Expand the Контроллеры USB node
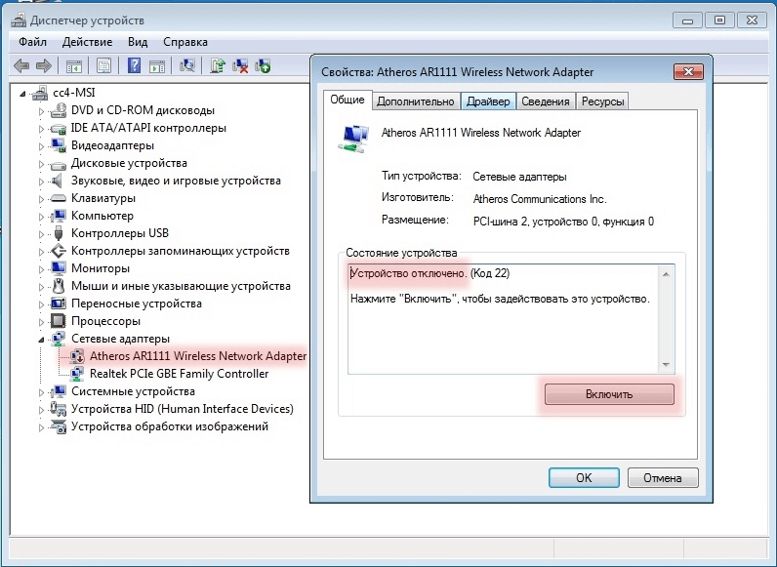This screenshot has height=567, width=777. (x=42, y=233)
